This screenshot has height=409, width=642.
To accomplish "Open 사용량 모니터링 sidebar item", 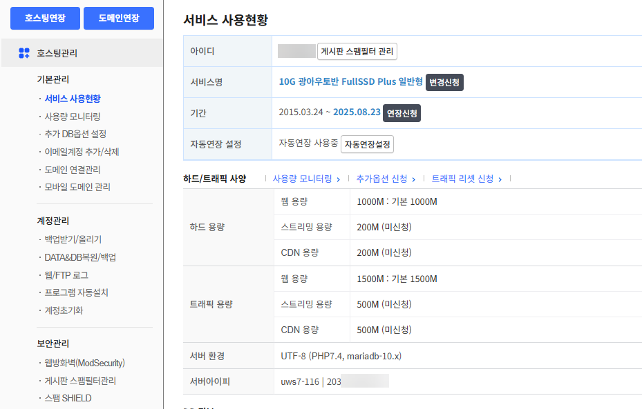I will click(73, 117).
